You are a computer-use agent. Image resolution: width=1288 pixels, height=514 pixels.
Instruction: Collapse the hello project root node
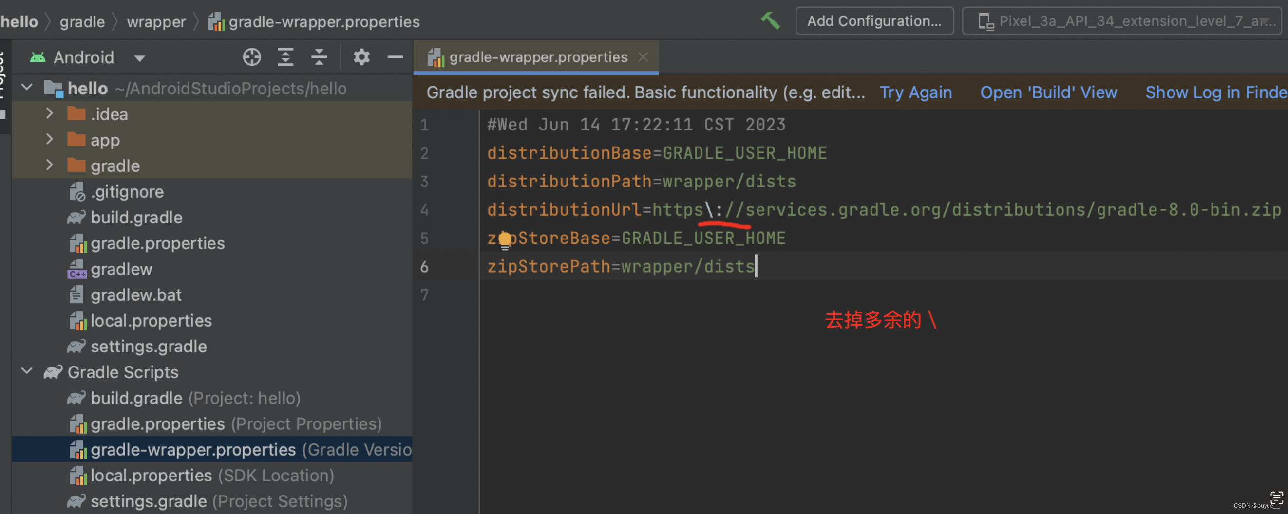pyautogui.click(x=27, y=88)
